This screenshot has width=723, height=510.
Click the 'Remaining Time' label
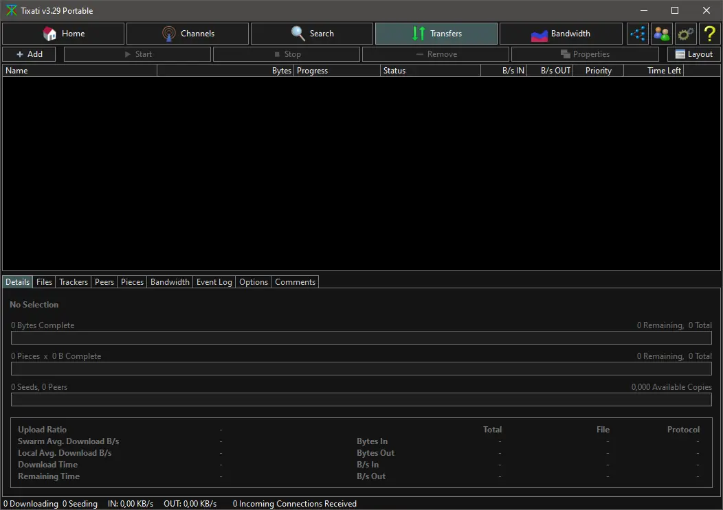(x=49, y=476)
